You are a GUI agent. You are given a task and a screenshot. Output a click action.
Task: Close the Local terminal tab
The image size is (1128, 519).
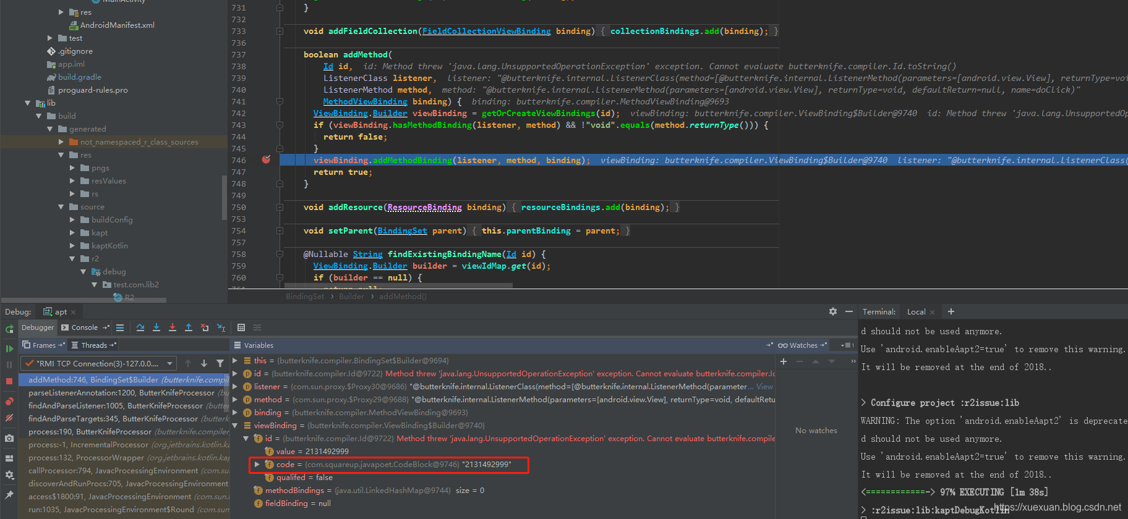click(x=932, y=312)
